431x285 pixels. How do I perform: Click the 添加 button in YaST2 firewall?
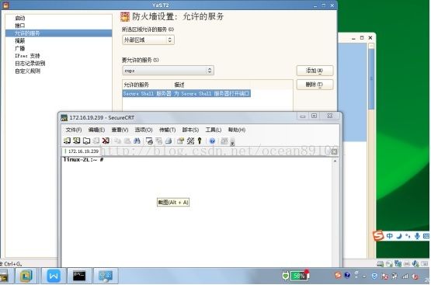point(315,71)
